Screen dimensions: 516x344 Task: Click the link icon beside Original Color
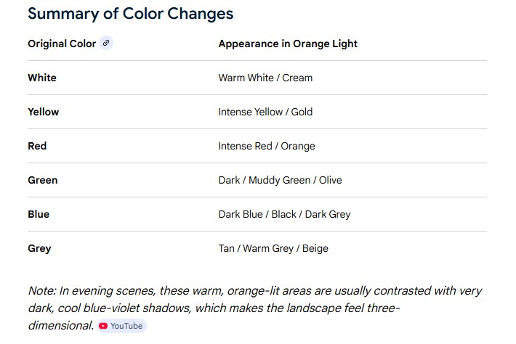point(106,44)
